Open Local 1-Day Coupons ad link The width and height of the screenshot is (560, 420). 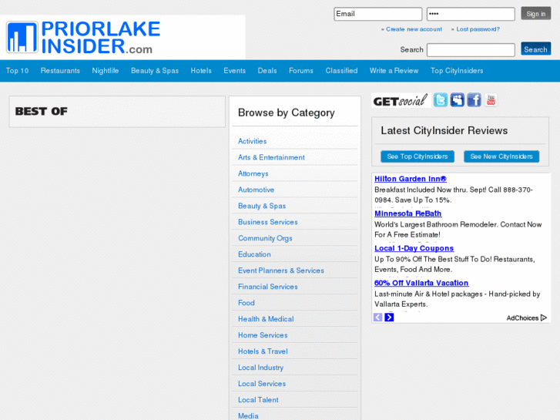click(414, 248)
